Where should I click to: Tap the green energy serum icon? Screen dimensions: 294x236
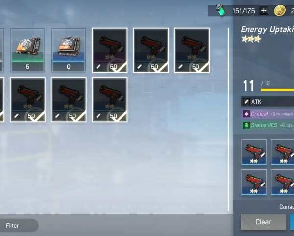[220, 10]
